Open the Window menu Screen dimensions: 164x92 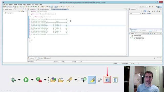36,5
